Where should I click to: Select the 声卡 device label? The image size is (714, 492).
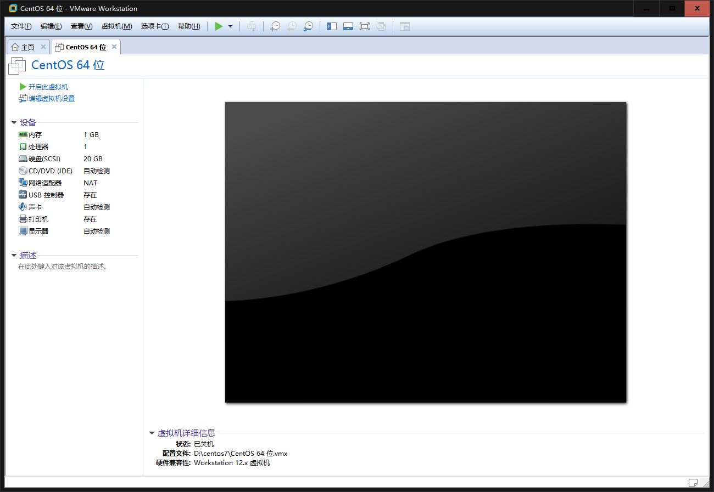[x=35, y=207]
